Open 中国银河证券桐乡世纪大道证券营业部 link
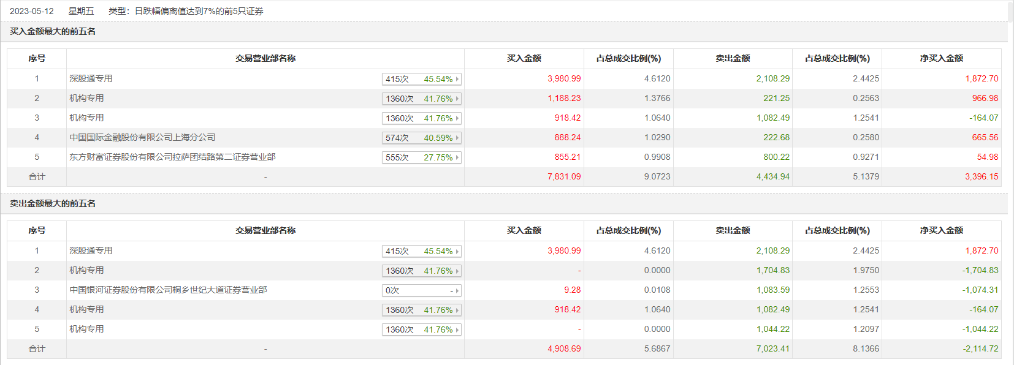Screen dimensions: 1014x365 (x=168, y=290)
